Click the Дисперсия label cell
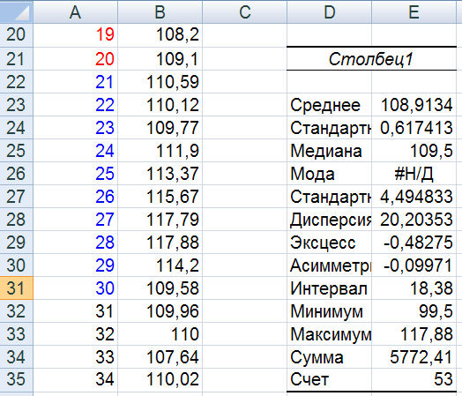Screen dimensions: 462x396 click(x=330, y=220)
